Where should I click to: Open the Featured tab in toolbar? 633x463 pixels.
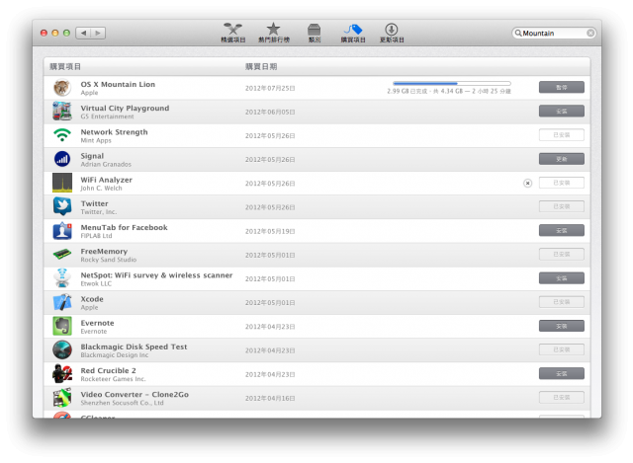click(x=233, y=33)
